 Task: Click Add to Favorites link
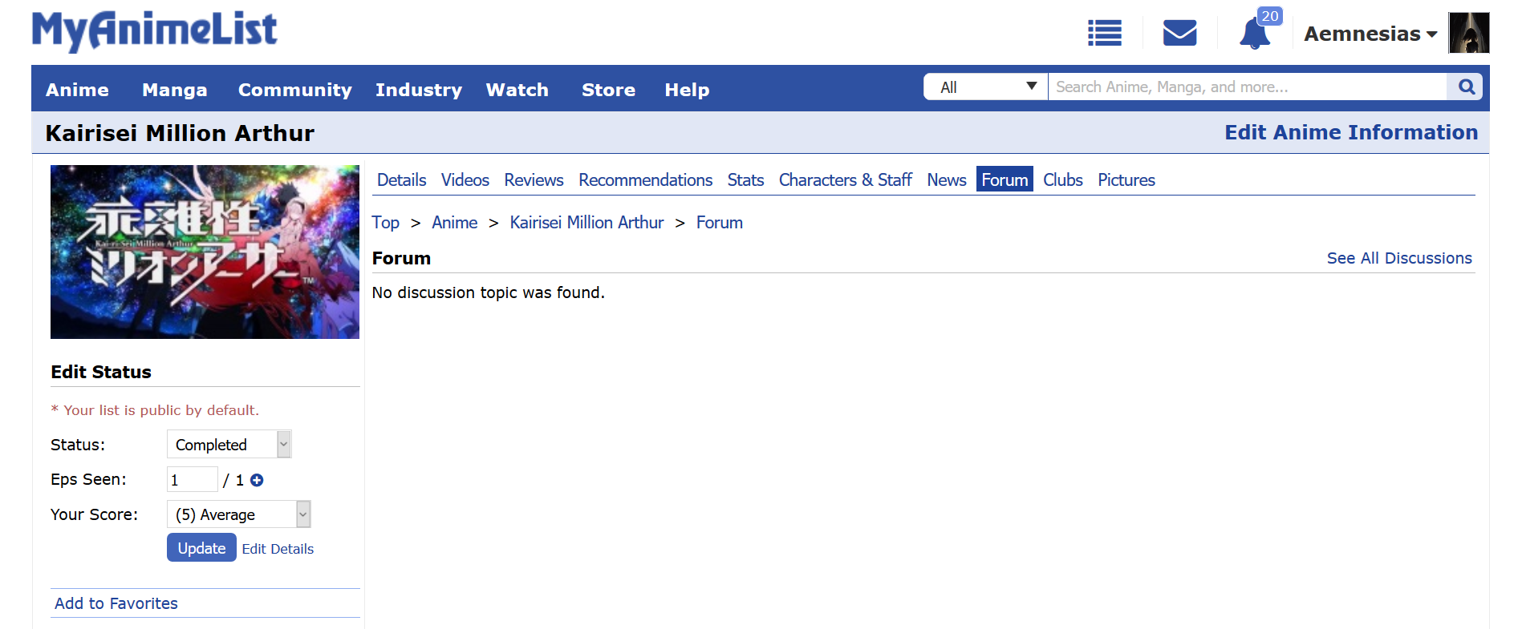coord(116,603)
